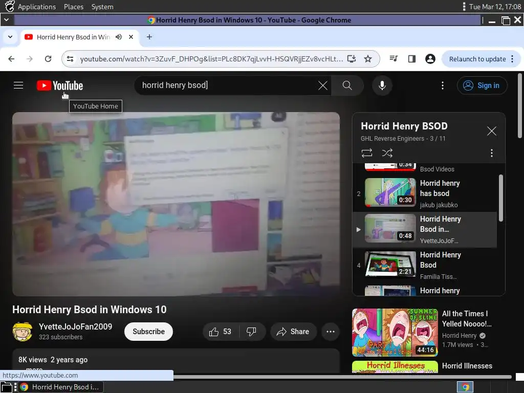Screen dimensions: 524x393
Task: Close the Horrid Henry BSOD playlist panel
Action: coord(491,131)
